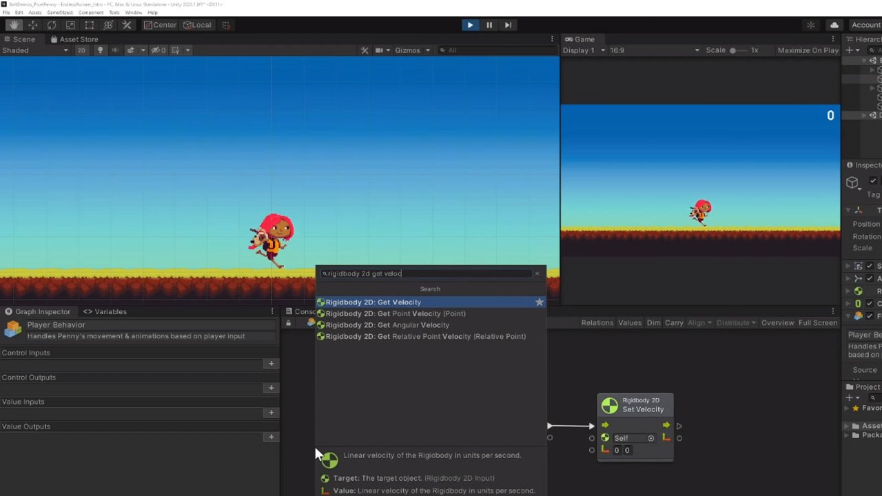Click the Graph Inspector panel icon
The width and height of the screenshot is (882, 496).
tap(10, 311)
